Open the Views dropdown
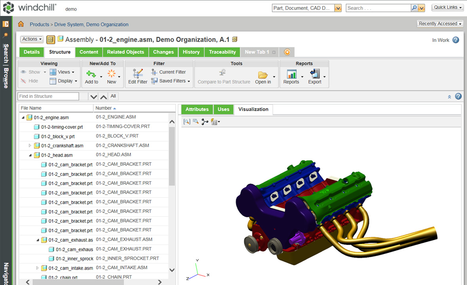The image size is (467, 285). click(x=63, y=72)
